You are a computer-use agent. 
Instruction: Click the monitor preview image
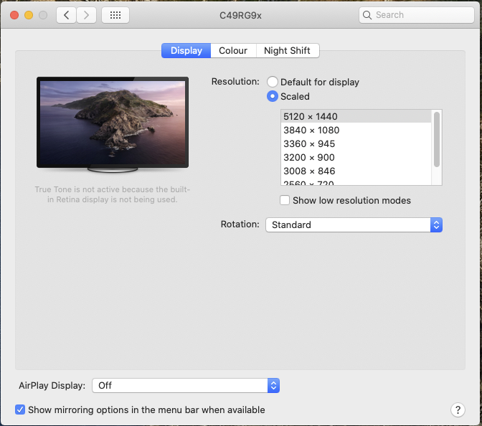click(113, 124)
